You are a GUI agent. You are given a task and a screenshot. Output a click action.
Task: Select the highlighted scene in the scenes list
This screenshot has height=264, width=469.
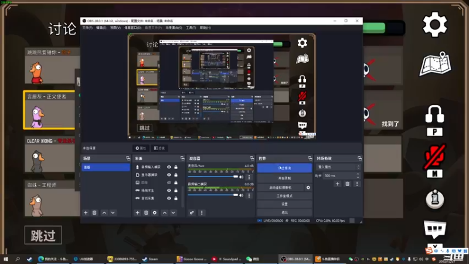[x=106, y=167]
